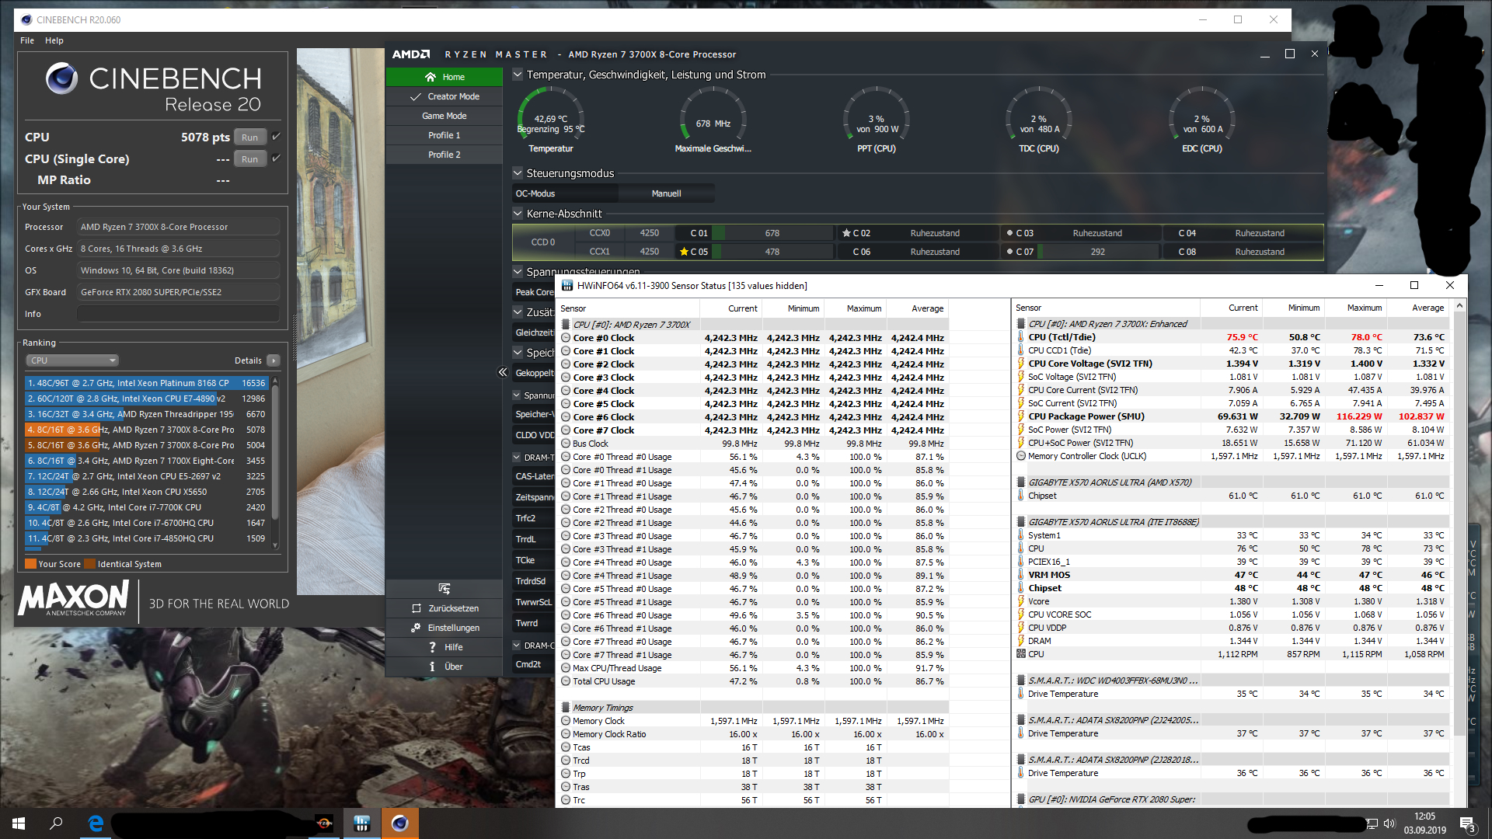
Task: Click the Home icon in Ryzen Master
Action: pos(431,77)
